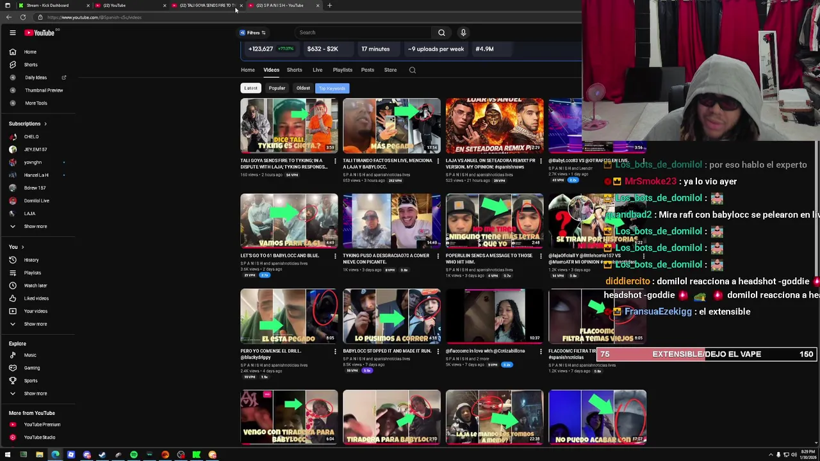Open watch History
The image size is (820, 461).
point(31,260)
